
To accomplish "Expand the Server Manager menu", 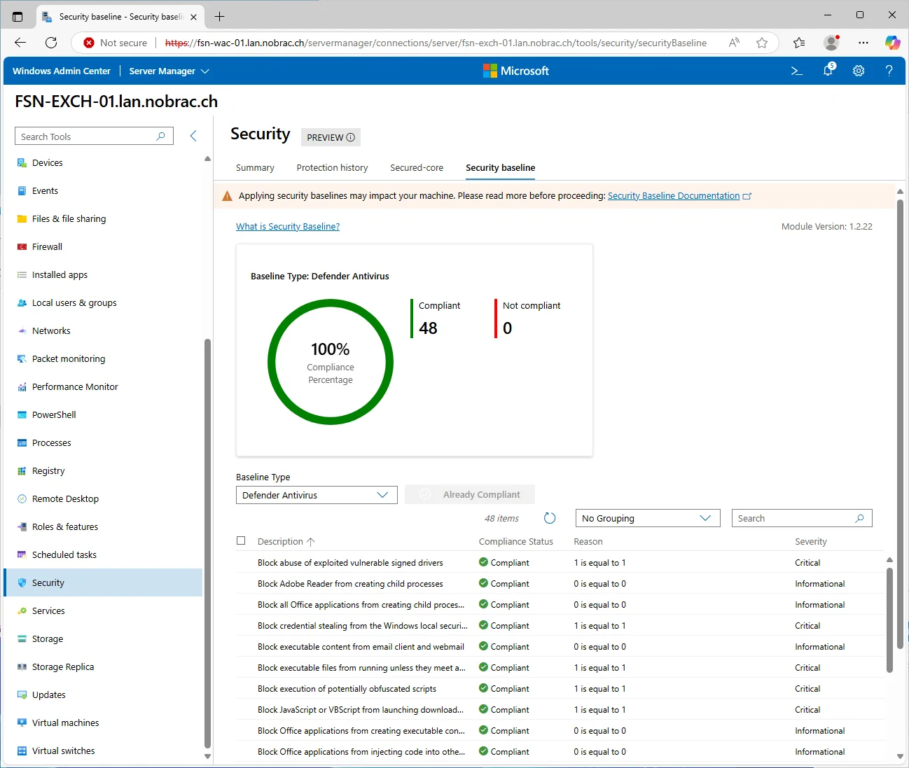I will tap(169, 71).
